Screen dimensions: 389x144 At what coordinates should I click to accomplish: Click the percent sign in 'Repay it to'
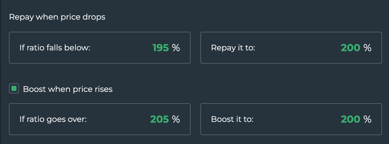point(367,48)
